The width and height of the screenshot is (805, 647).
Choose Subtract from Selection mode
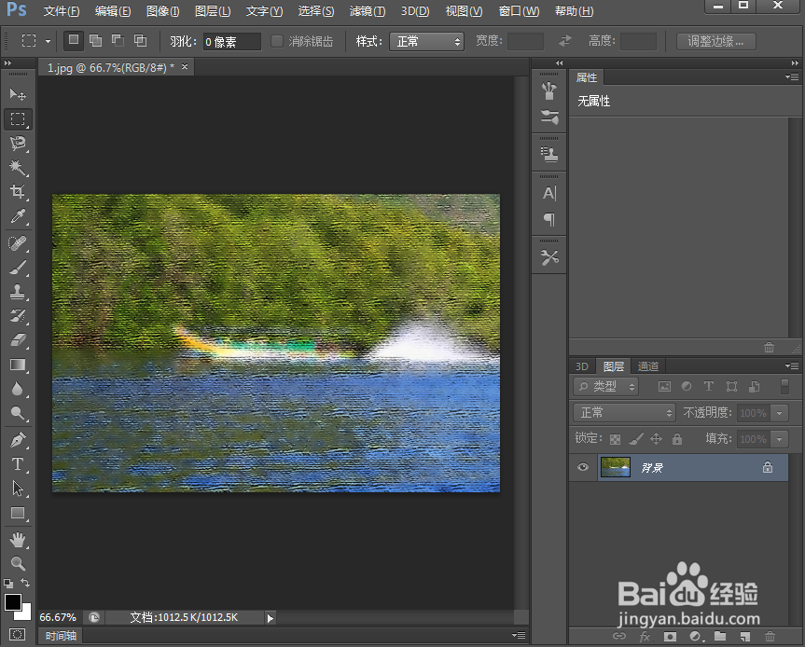pyautogui.click(x=118, y=40)
